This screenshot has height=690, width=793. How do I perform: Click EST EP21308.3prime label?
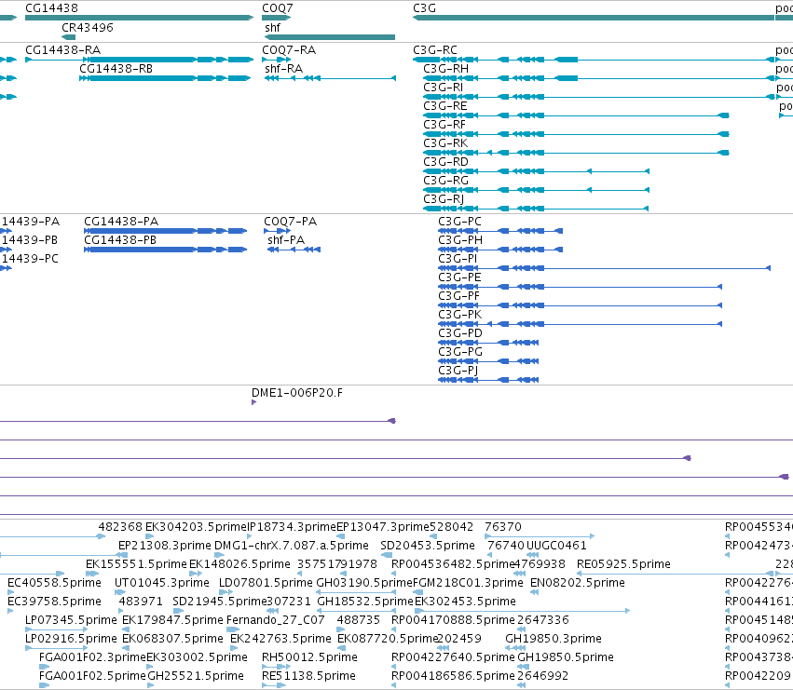165,546
